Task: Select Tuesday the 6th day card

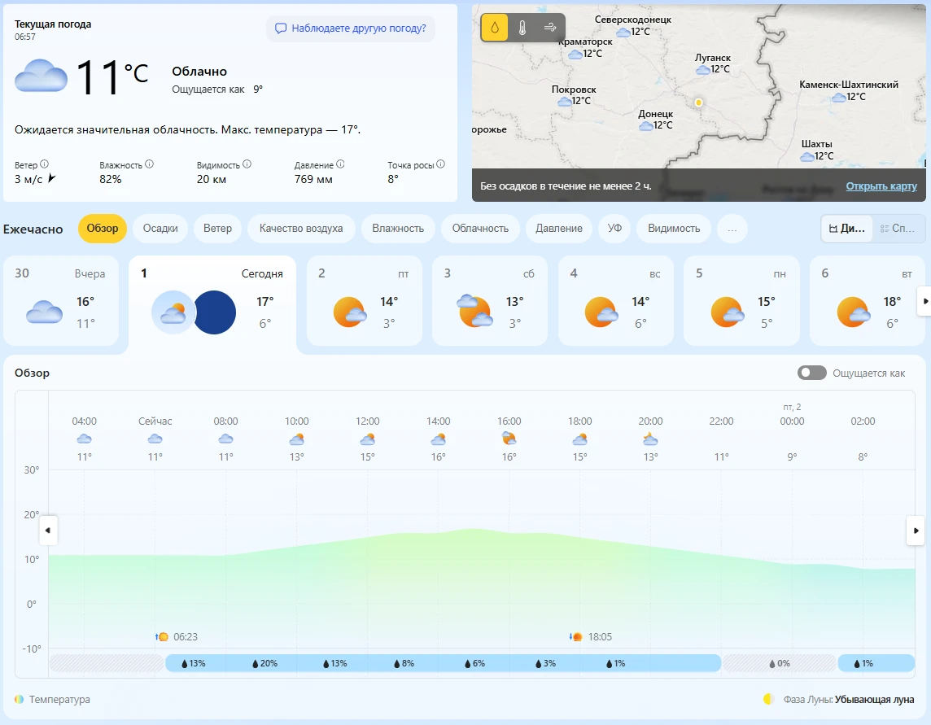Action: tap(867, 300)
